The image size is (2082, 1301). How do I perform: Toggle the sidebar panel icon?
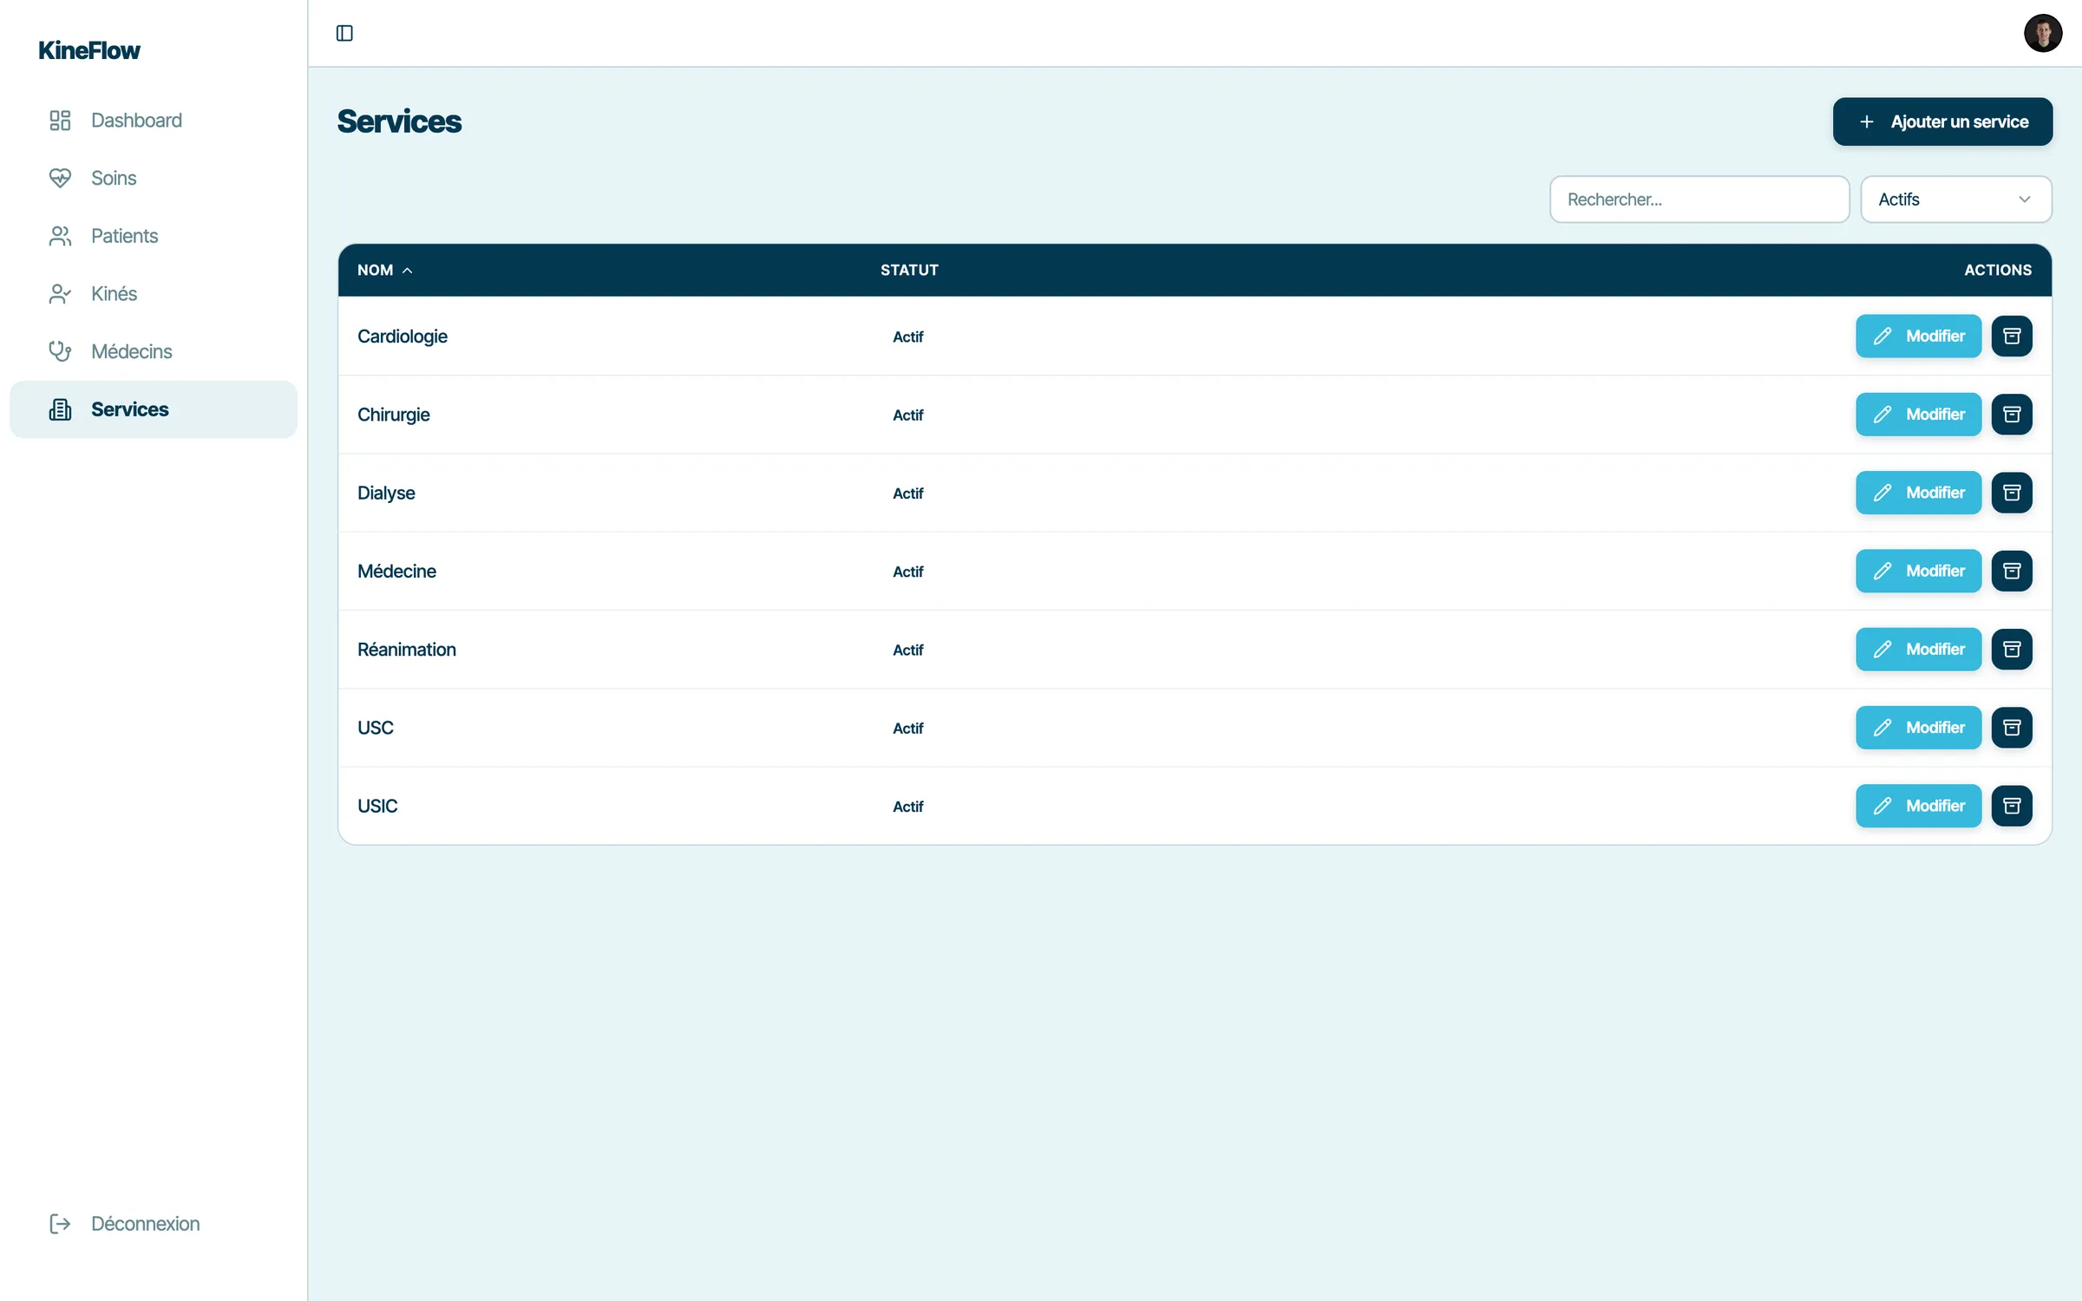pyautogui.click(x=344, y=33)
